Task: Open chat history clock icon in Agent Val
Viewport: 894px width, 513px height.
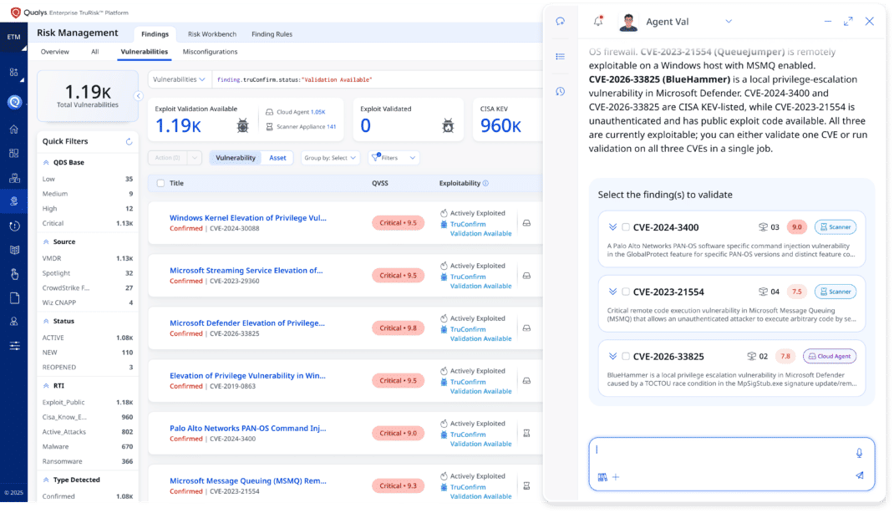Action: click(x=561, y=91)
